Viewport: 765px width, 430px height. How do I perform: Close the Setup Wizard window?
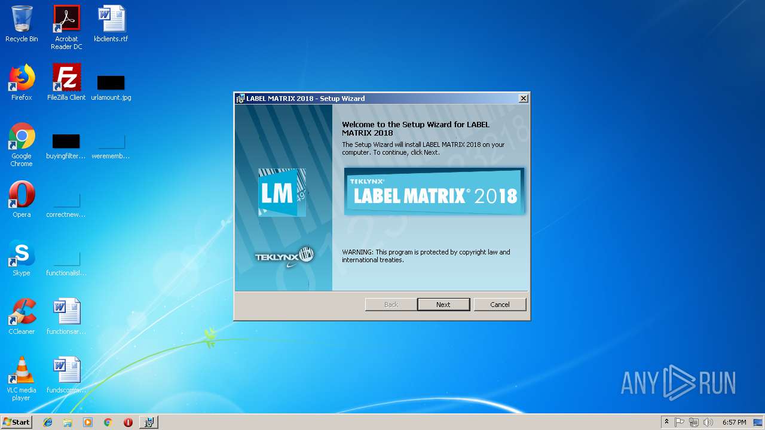pos(523,99)
